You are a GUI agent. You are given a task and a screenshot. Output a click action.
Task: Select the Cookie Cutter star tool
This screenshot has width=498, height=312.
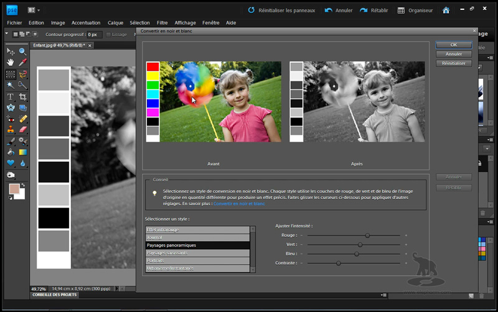[11, 108]
